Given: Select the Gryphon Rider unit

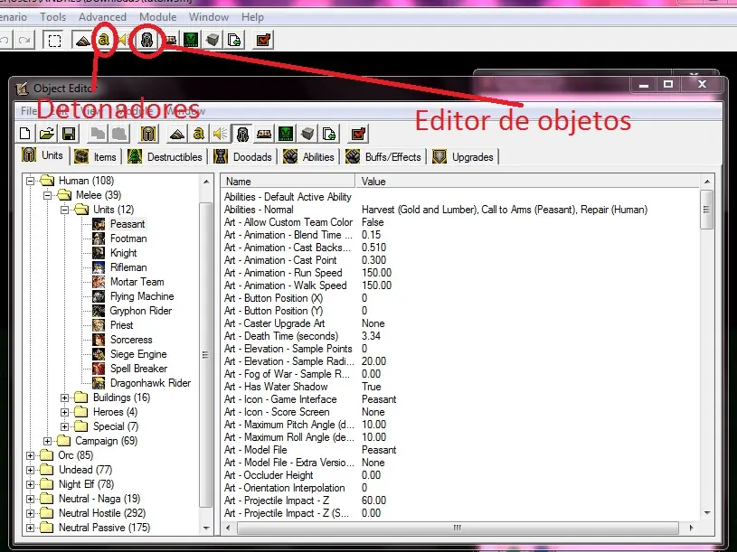Looking at the screenshot, I should pos(140,311).
